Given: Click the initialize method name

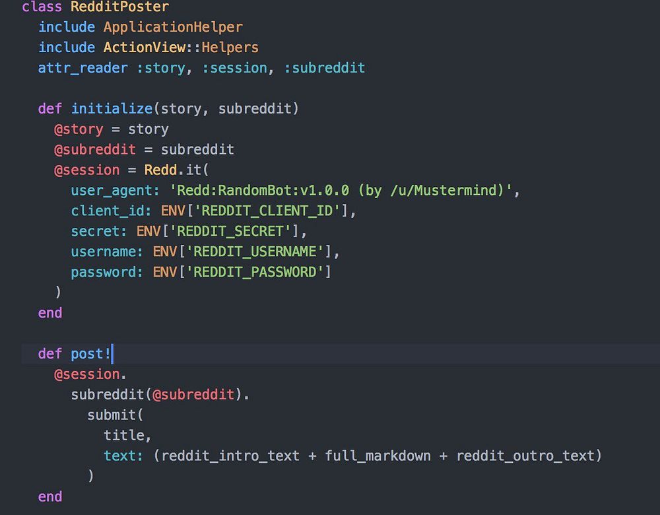Looking at the screenshot, I should coord(112,109).
